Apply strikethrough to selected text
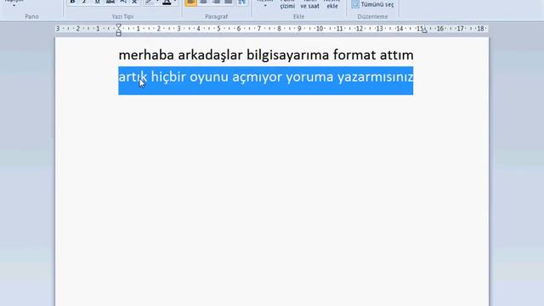The image size is (544, 306). [x=110, y=2]
